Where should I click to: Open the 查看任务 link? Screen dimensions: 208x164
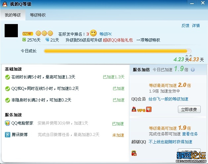point(190,134)
